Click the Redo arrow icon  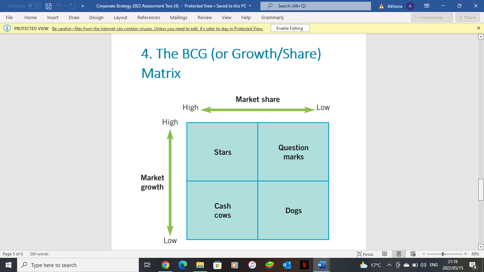[x=73, y=6]
